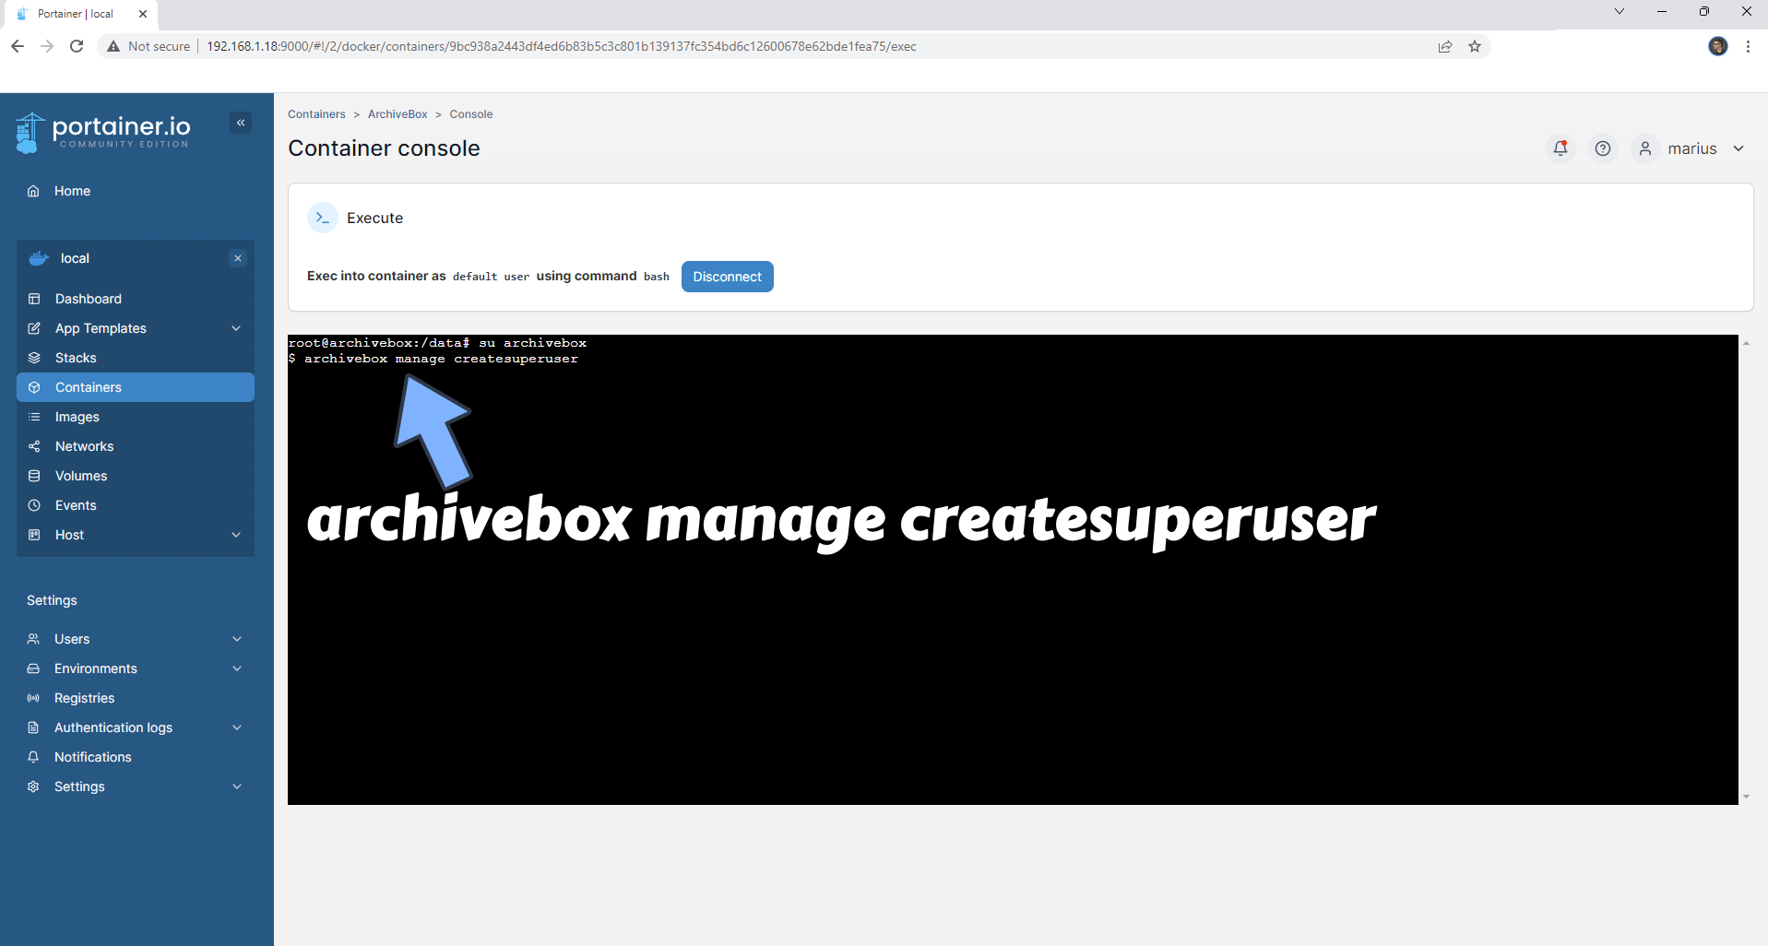Image resolution: width=1768 pixels, height=946 pixels.
Task: Go back with the browser back arrow
Action: (x=18, y=46)
